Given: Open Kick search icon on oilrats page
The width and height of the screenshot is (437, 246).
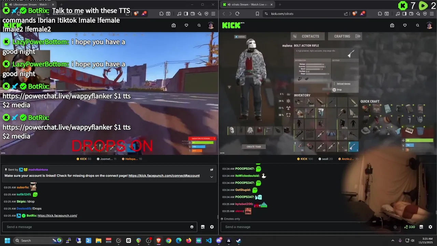Looking at the screenshot, I should pos(418,25).
